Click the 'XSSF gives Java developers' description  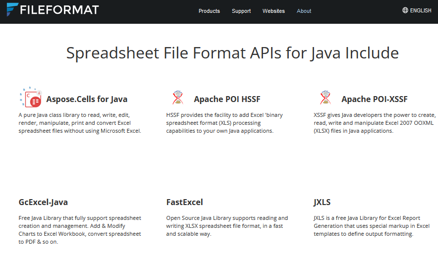[374, 123]
